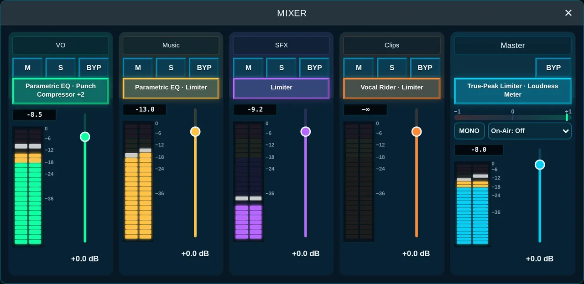This screenshot has width=584, height=284.
Task: Bypass effects on Music channel
Action: tap(204, 67)
